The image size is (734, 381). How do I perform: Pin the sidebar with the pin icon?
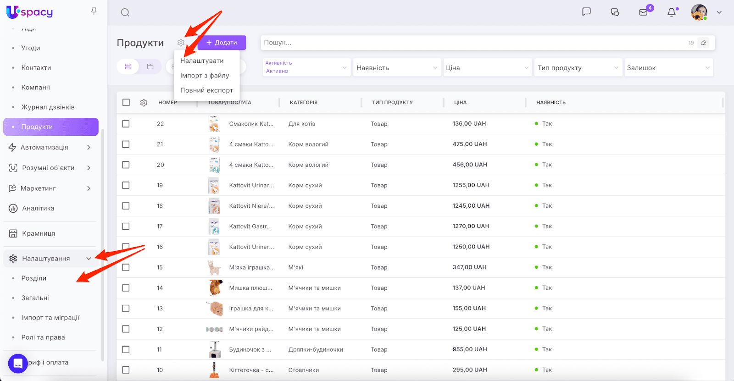click(x=94, y=11)
